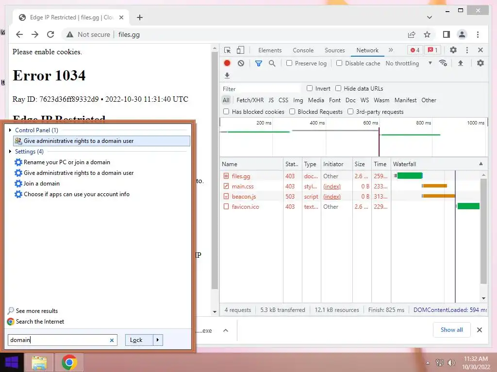Check Blocked Requests checkbox
The height and width of the screenshot is (372, 497).
[x=292, y=111]
